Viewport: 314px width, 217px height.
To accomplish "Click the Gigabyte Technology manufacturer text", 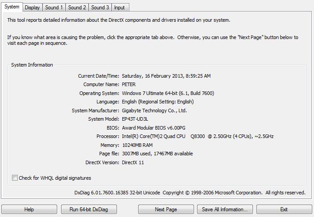I will point(154,110).
